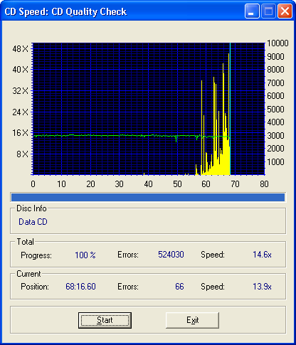Screen dimensions: 296x345
Task: Click the current errors value 66
Action: (x=179, y=287)
